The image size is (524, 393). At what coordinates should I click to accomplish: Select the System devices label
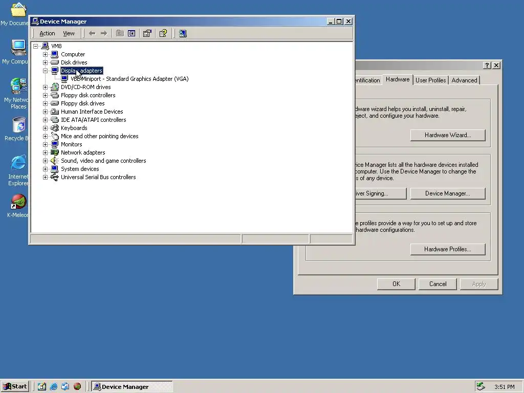point(80,169)
